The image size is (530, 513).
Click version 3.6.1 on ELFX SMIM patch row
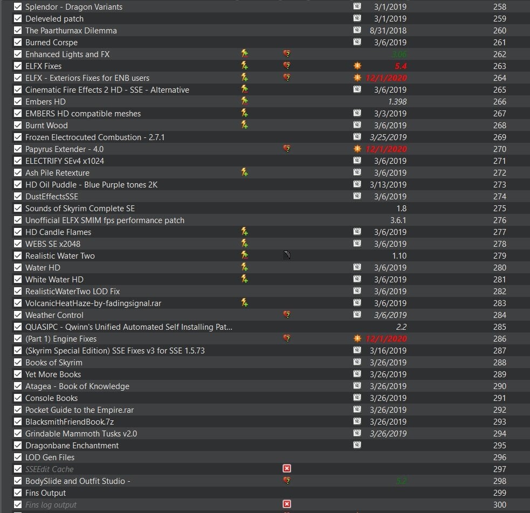tap(398, 220)
